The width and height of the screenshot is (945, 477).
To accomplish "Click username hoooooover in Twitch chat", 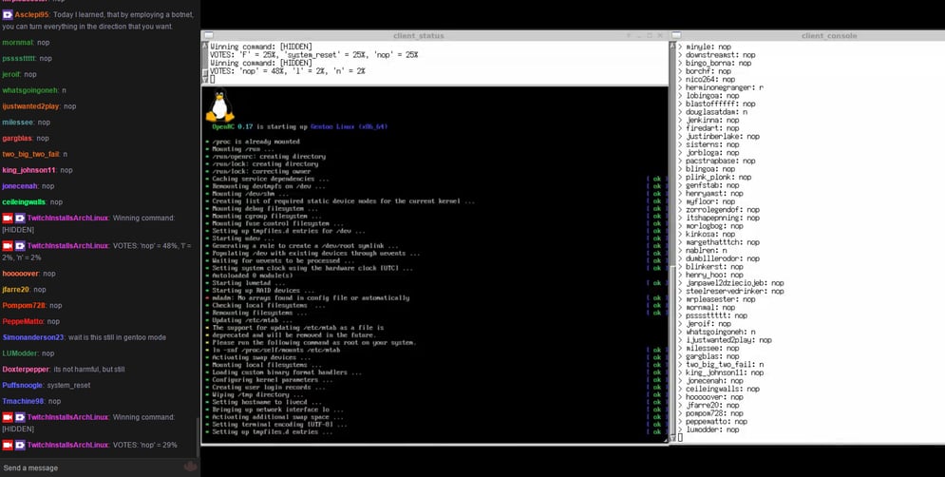I will (21, 274).
